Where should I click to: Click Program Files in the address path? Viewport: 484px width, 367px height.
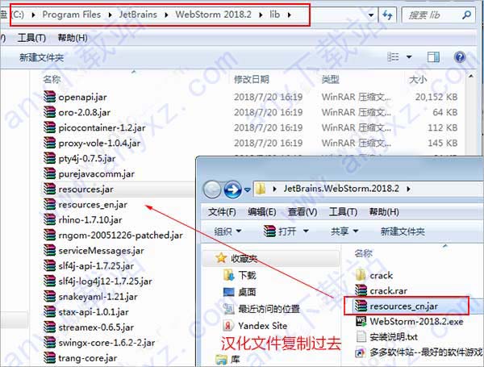(x=72, y=15)
